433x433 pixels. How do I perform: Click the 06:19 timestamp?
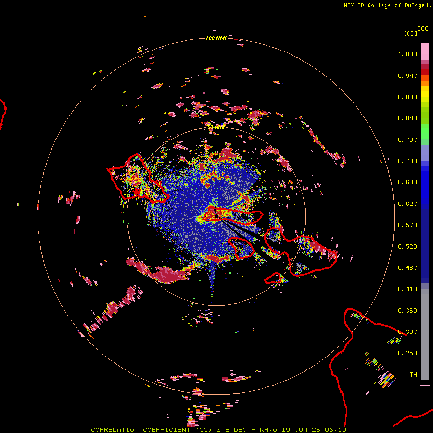point(335,430)
